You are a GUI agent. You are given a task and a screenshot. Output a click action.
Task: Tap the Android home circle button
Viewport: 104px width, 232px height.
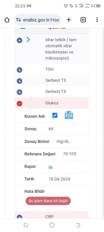[52, 225]
